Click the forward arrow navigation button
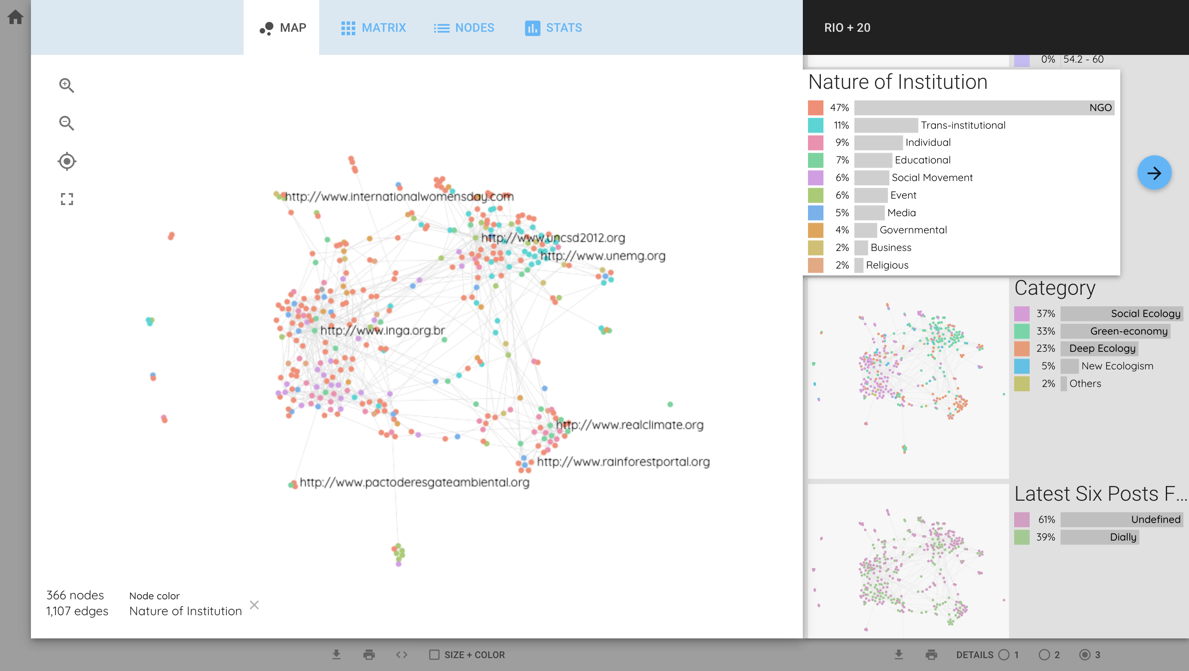The image size is (1189, 671). point(1155,172)
